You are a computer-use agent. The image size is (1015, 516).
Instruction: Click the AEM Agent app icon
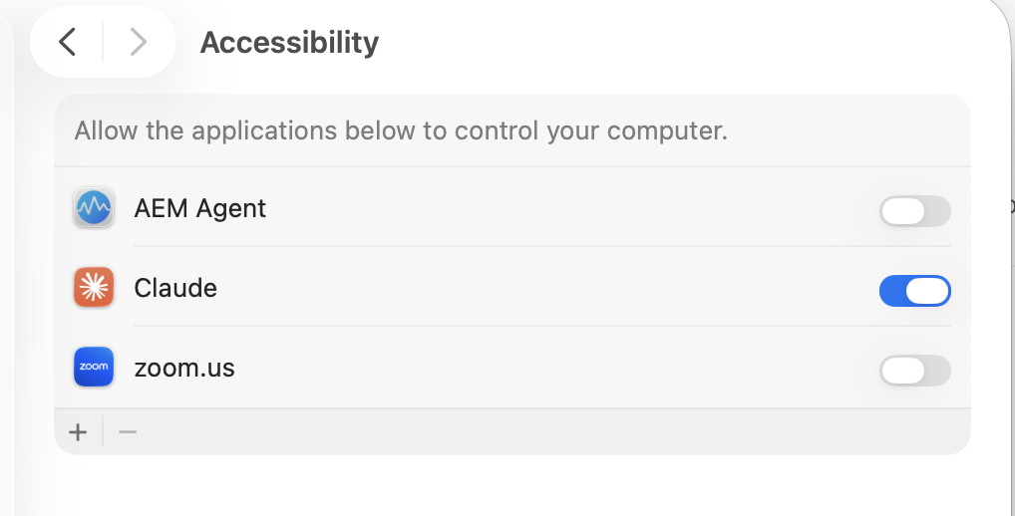pos(94,208)
